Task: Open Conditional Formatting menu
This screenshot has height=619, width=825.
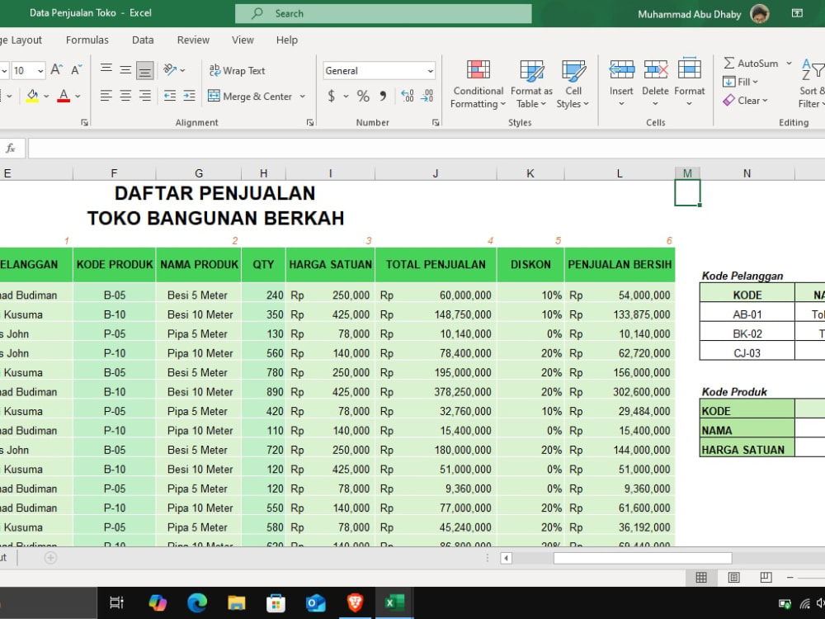Action: pos(478,83)
